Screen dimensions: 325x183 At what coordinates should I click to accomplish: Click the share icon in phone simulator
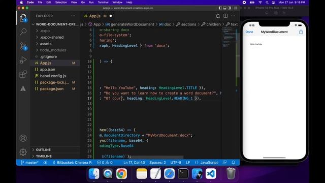(x=301, y=32)
